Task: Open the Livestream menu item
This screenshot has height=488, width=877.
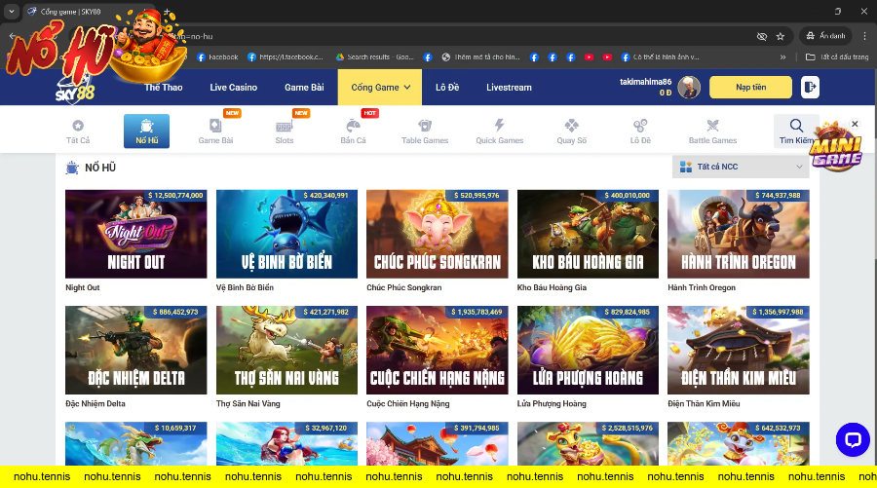Action: [509, 88]
